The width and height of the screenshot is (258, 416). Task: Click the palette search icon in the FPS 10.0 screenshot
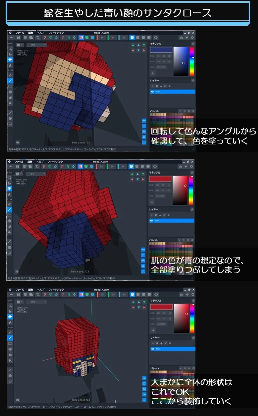184,240
